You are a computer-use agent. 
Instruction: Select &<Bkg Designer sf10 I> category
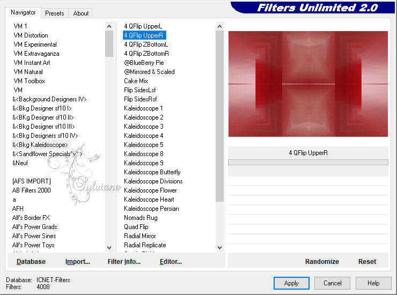(x=42, y=108)
